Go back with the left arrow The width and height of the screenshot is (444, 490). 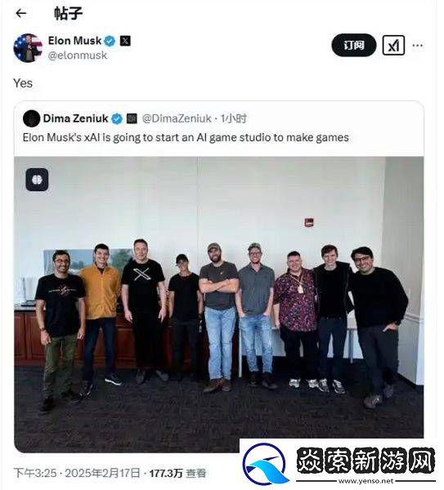21,13
